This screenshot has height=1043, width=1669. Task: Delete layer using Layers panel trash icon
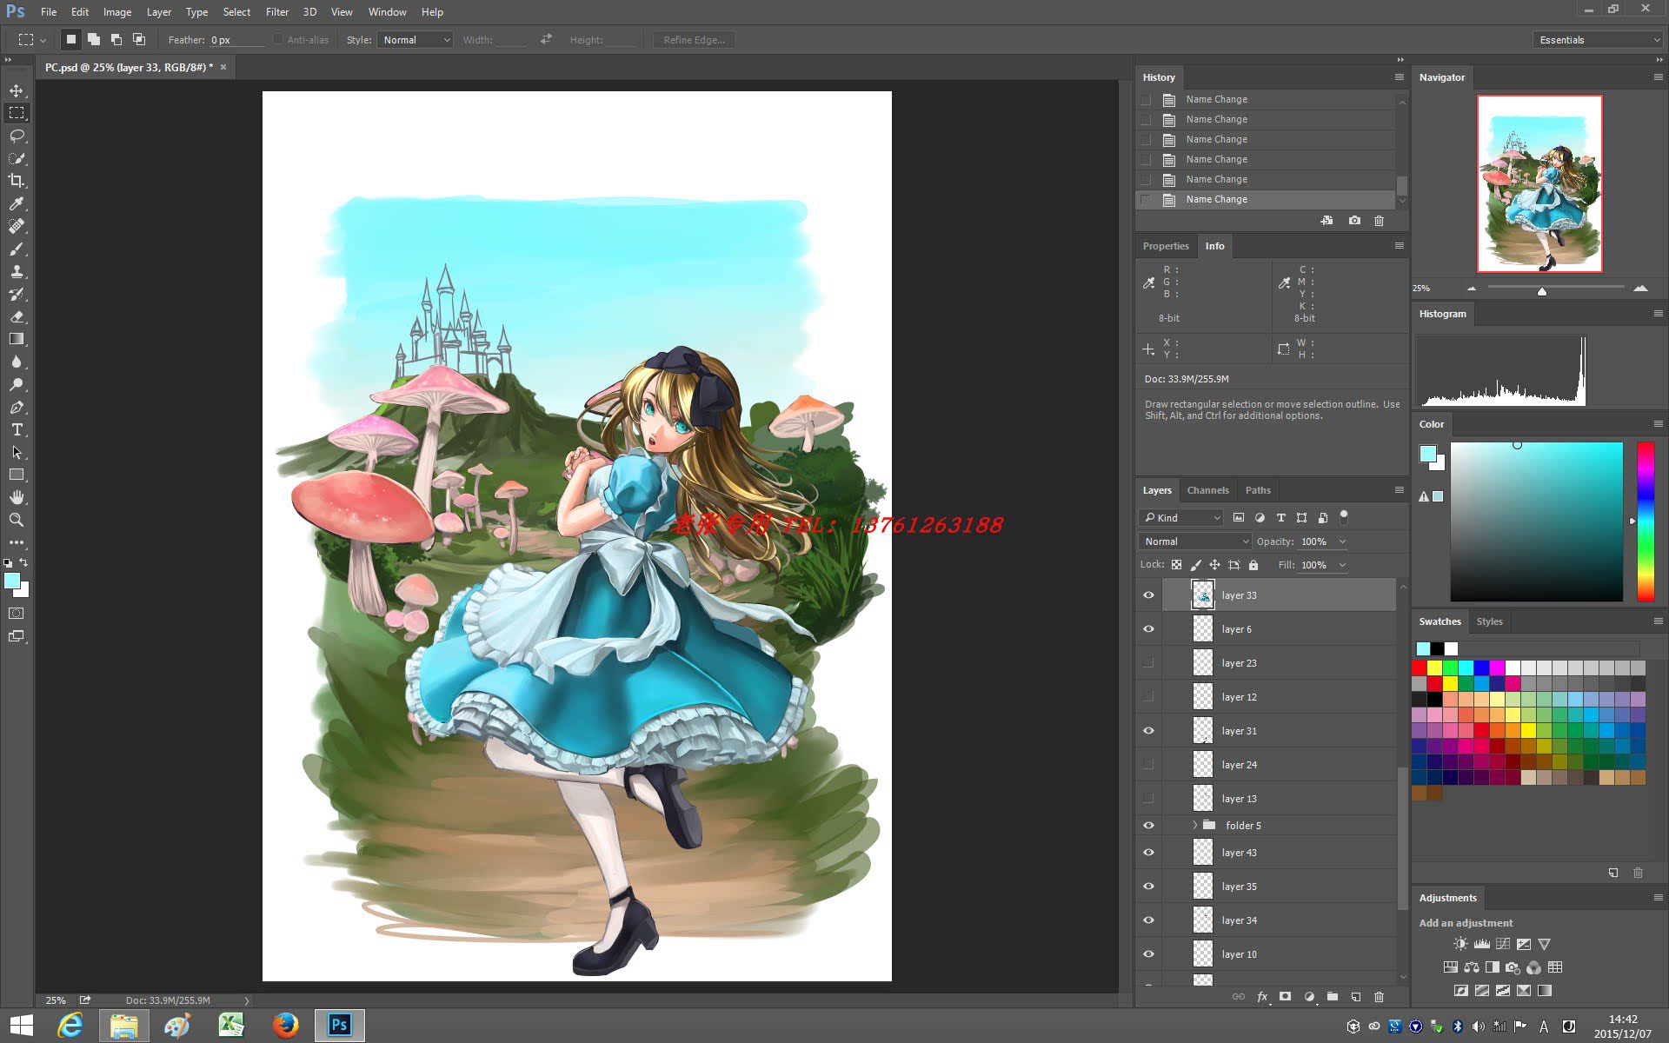tap(1379, 997)
